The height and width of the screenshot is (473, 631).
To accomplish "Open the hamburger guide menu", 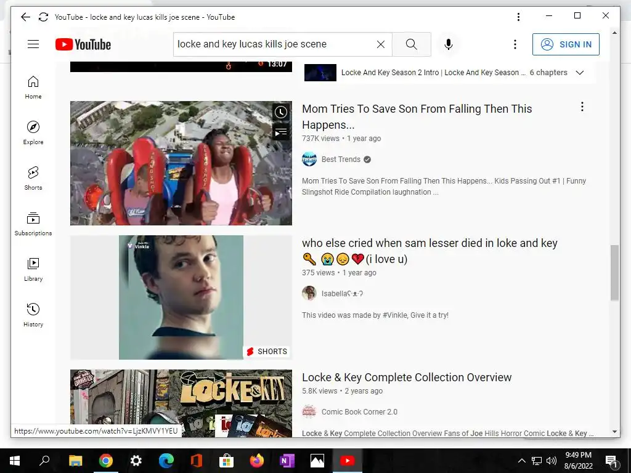I will coord(33,44).
